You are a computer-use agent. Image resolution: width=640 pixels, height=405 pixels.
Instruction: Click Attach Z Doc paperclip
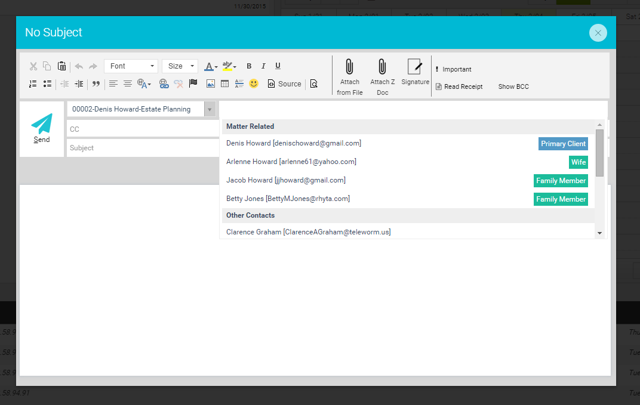(x=383, y=77)
